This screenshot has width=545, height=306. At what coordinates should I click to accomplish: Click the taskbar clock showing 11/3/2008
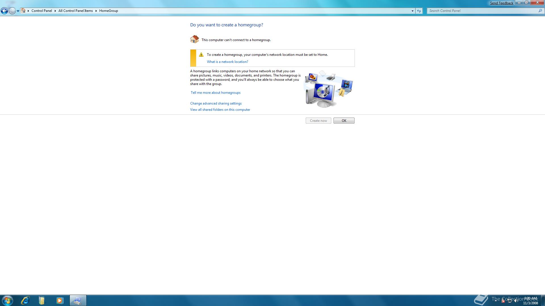click(530, 301)
